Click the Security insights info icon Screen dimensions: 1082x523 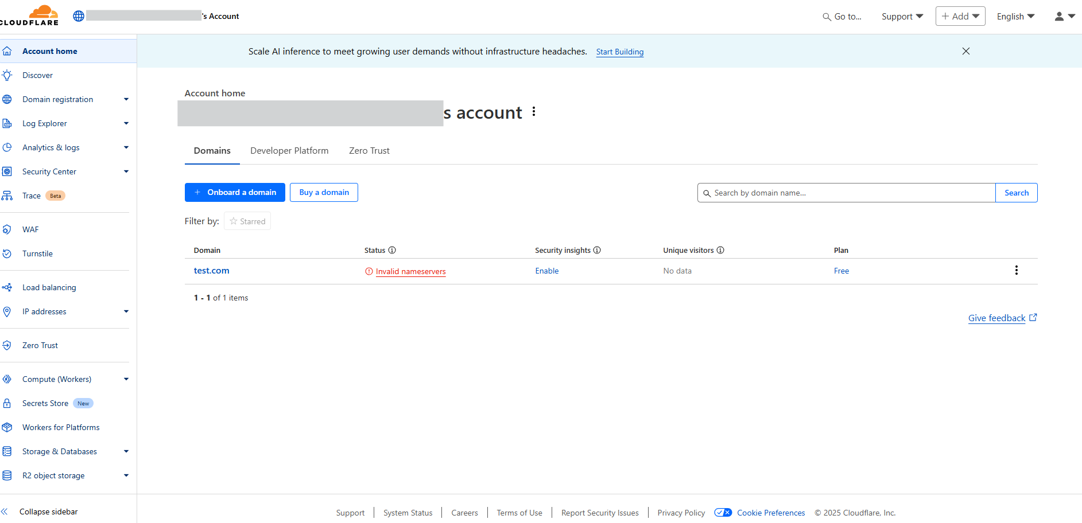(x=597, y=250)
